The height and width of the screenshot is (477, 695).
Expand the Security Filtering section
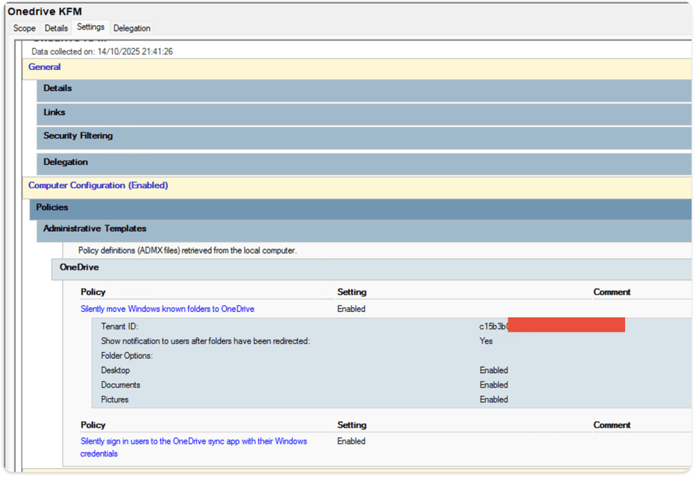(x=78, y=136)
